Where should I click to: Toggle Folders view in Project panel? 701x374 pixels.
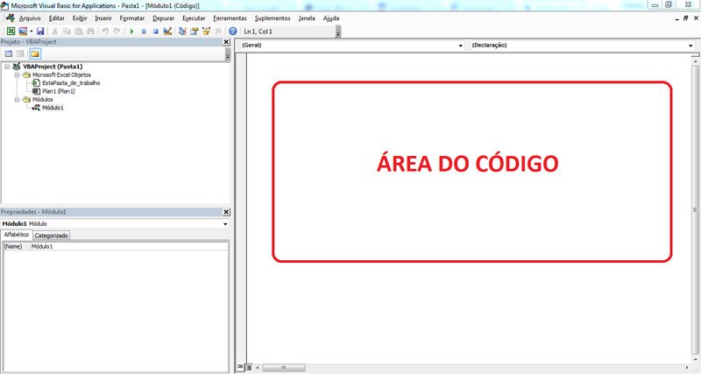35,53
